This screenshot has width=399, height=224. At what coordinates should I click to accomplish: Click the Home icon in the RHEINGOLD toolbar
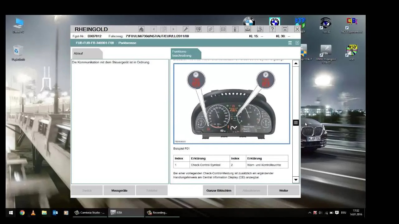click(141, 29)
